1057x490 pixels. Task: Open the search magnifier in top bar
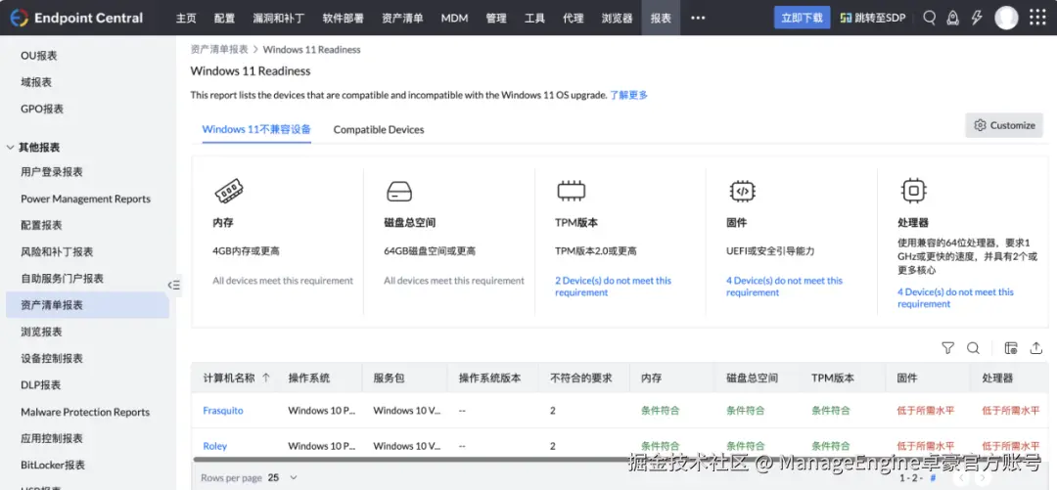pyautogui.click(x=929, y=18)
